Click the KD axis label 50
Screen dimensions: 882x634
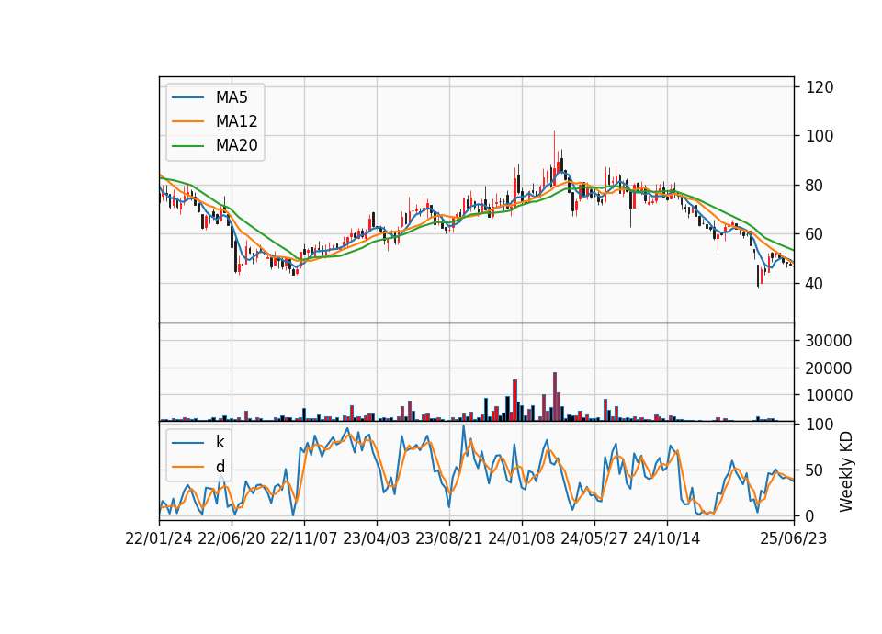(x=815, y=470)
